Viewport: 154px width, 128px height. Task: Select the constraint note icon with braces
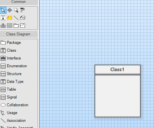[22, 18]
